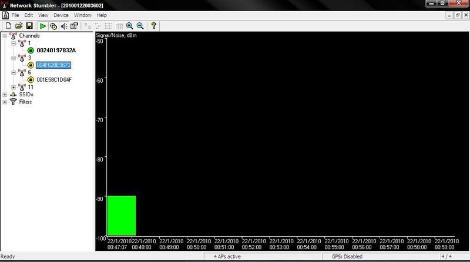The width and height of the screenshot is (470, 262).
Task: Toggle auto-reconfigure gears icon
Action: (53, 26)
